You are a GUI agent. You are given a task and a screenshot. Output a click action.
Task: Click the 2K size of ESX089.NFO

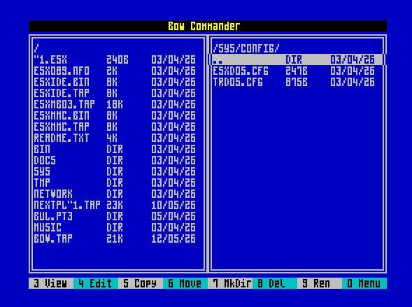112,71
